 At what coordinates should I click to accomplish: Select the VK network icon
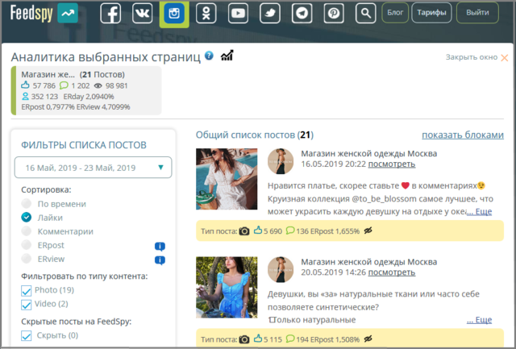pyautogui.click(x=143, y=14)
